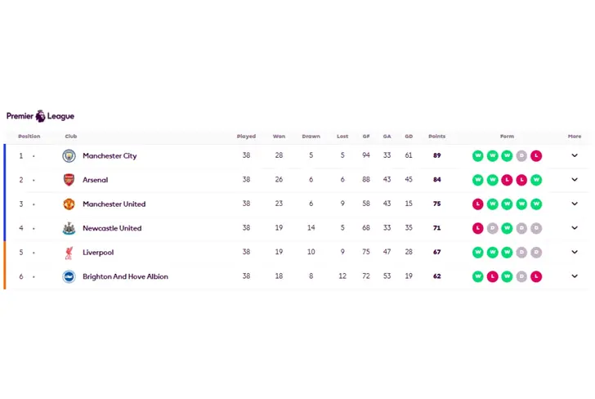The height and width of the screenshot is (399, 595).
Task: Sort by the Points column header
Action: 436,137
